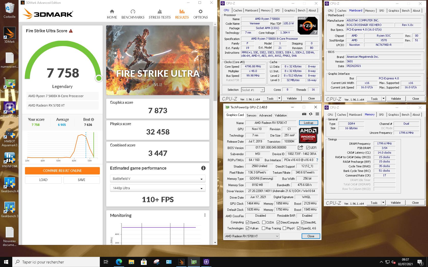Open the TechPowerUp GPU-Z desktop icon
Screen dimensions: 428x267
9,87
